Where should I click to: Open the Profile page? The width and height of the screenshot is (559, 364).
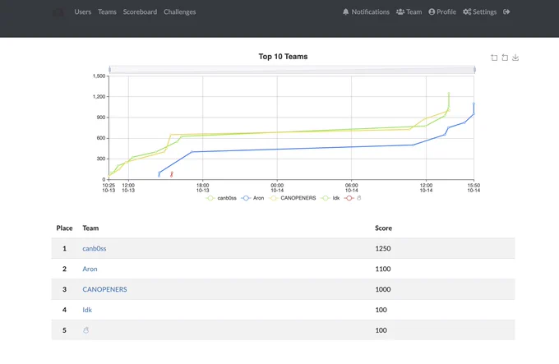tap(442, 12)
